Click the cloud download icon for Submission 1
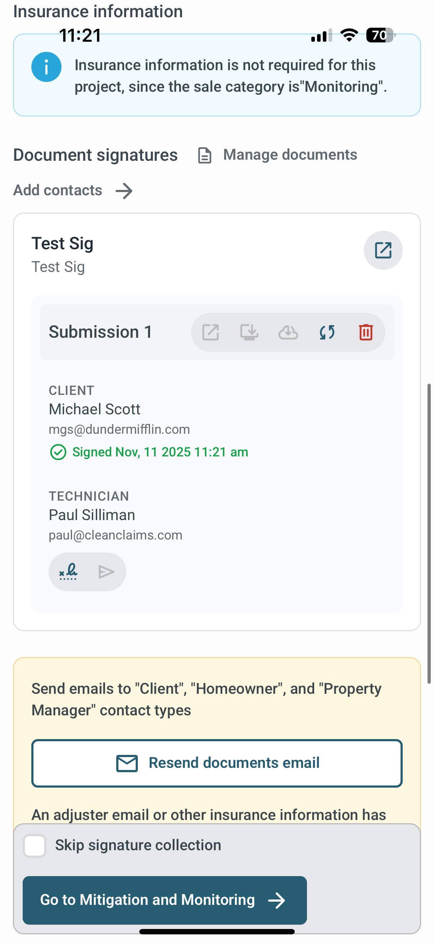Viewport: 434px width, 943px height. coord(288,332)
